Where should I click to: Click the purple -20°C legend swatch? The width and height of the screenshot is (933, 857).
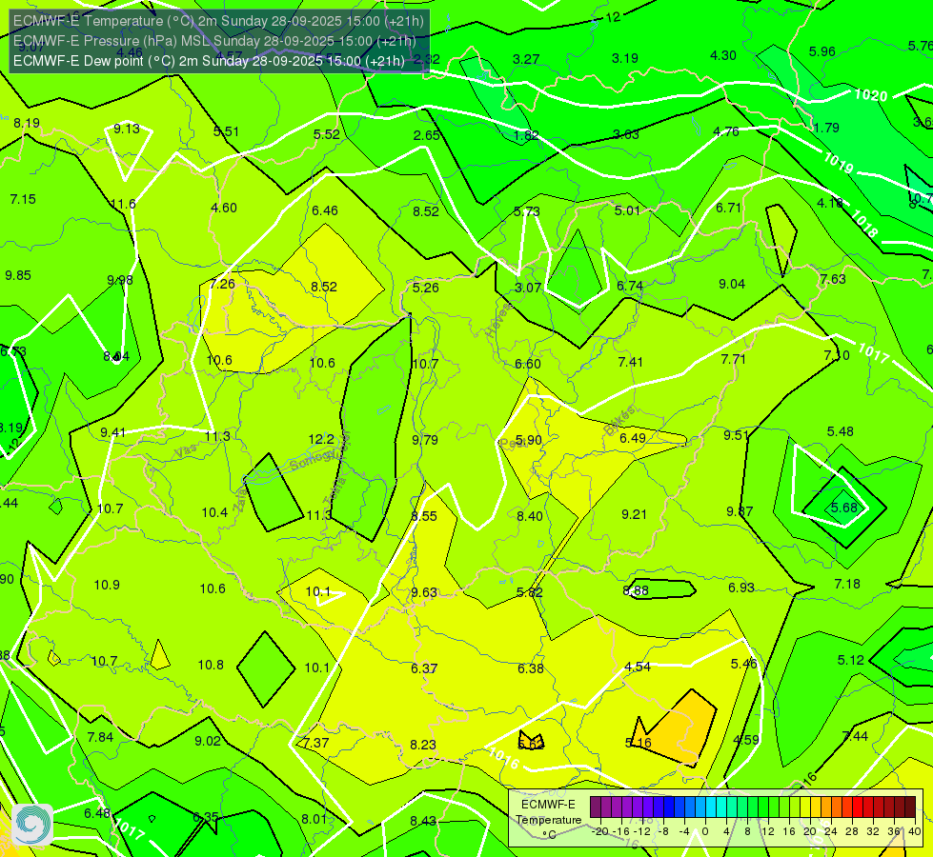click(x=595, y=807)
